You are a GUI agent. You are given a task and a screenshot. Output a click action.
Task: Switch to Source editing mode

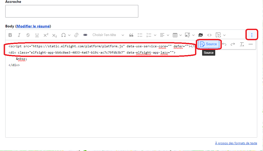click(209, 44)
